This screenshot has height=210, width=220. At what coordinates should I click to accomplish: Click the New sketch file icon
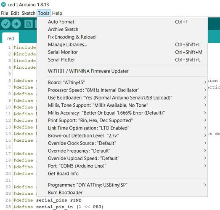pos(29,24)
